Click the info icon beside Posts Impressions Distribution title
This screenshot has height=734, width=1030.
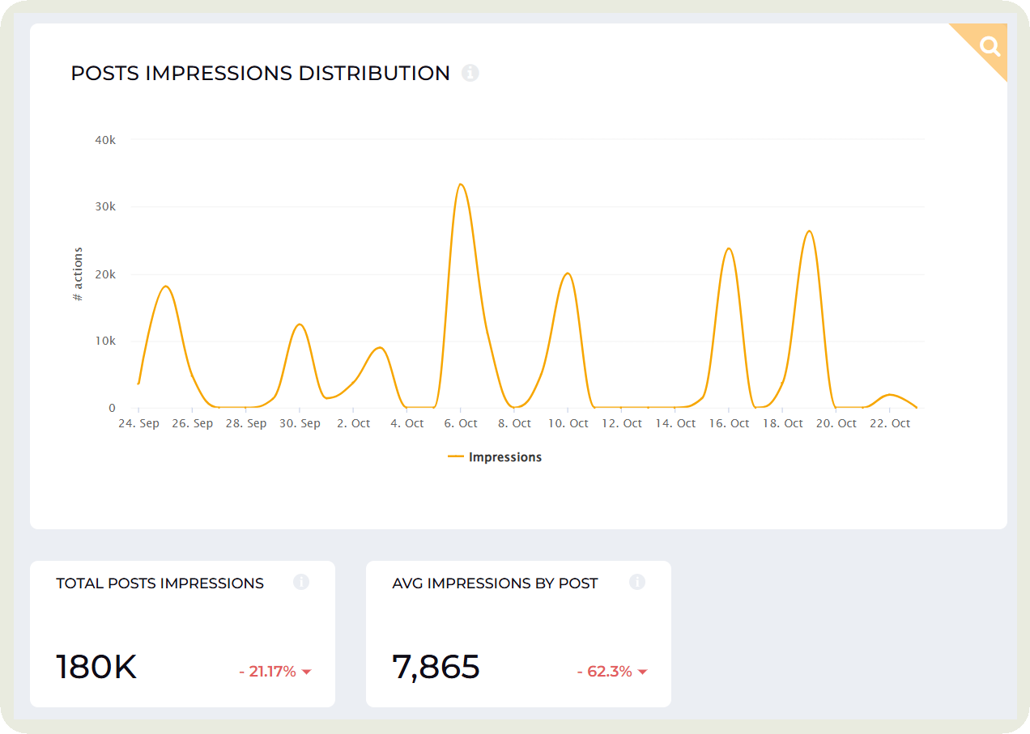pyautogui.click(x=470, y=73)
